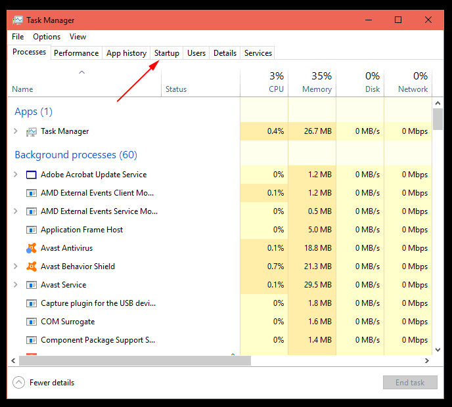This screenshot has width=452, height=407.
Task: Select the Apps (1) group header
Action: (x=34, y=112)
